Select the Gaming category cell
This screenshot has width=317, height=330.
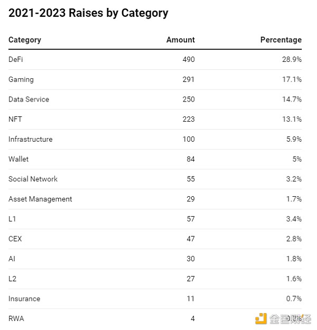coord(21,79)
